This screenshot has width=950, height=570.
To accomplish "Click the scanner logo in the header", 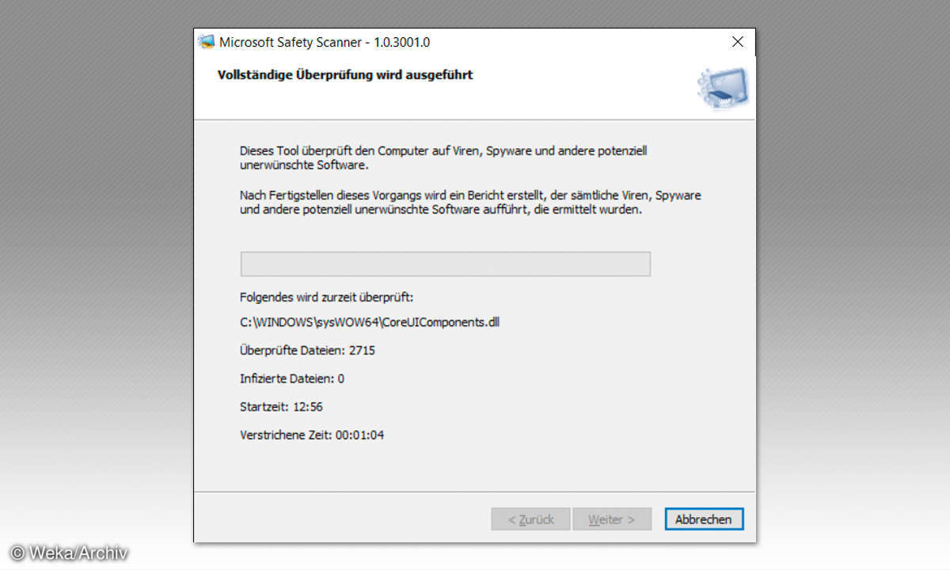I will [x=722, y=88].
